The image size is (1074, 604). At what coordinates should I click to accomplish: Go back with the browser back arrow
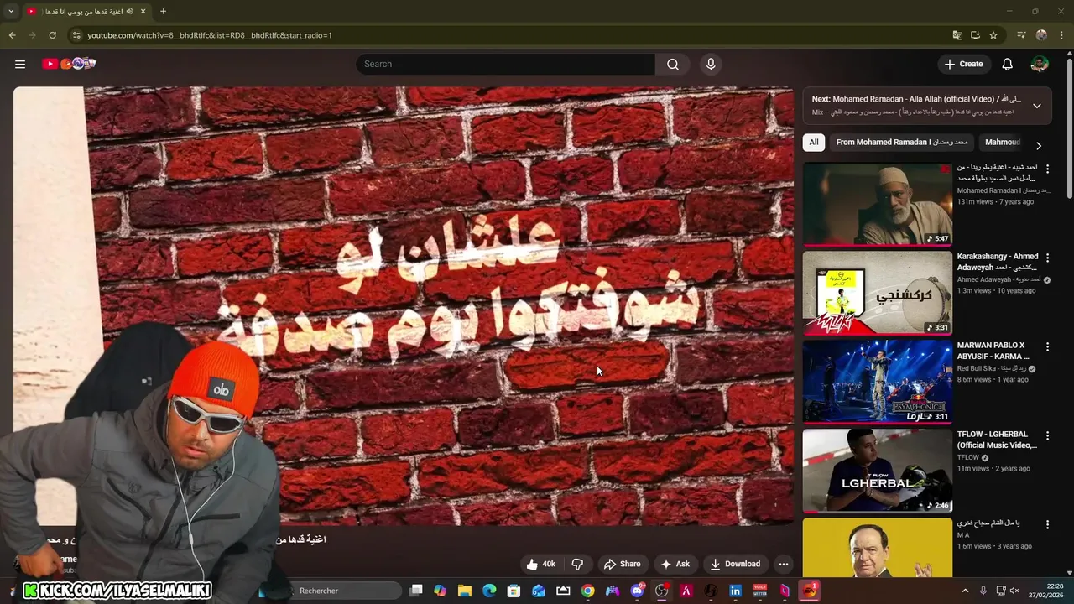12,35
